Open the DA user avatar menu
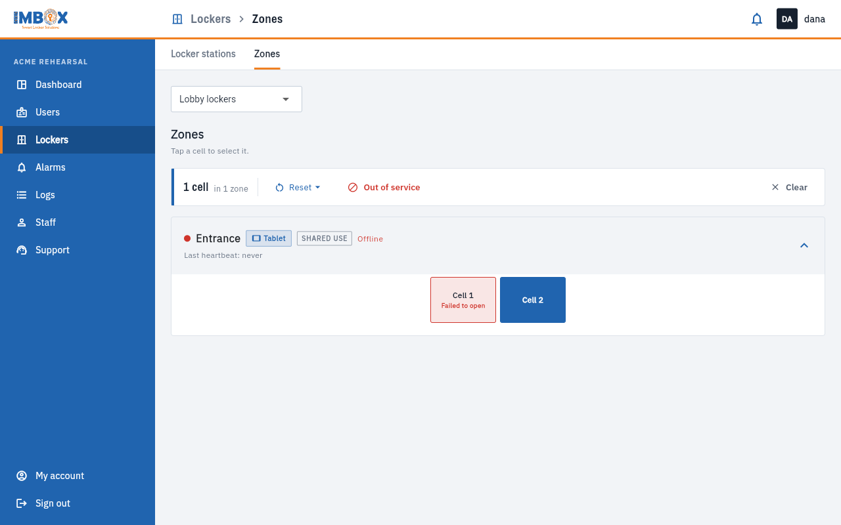841x525 pixels. [787, 19]
